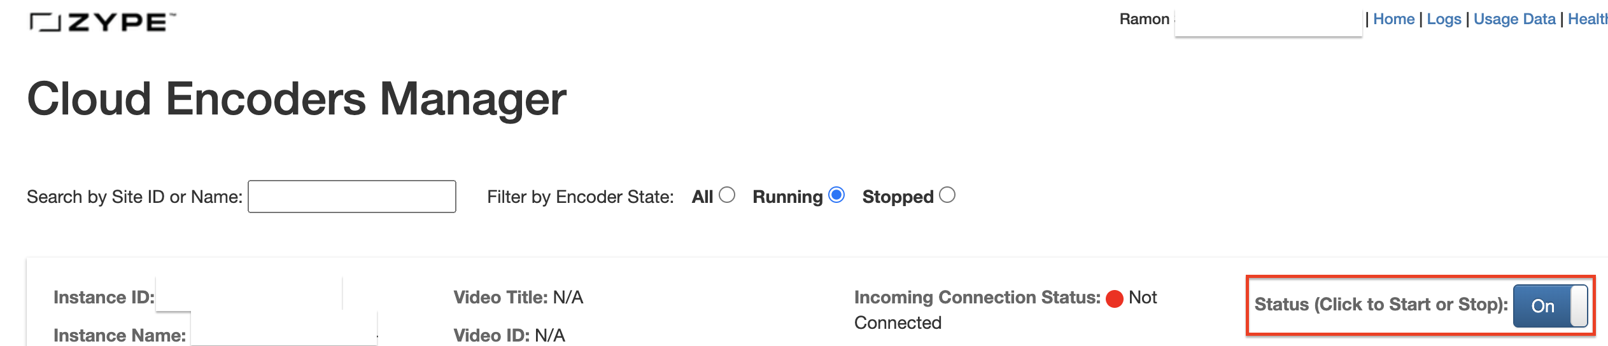The image size is (1608, 346).
Task: Click the Status (Click to Start or Stop) label
Action: click(1381, 305)
